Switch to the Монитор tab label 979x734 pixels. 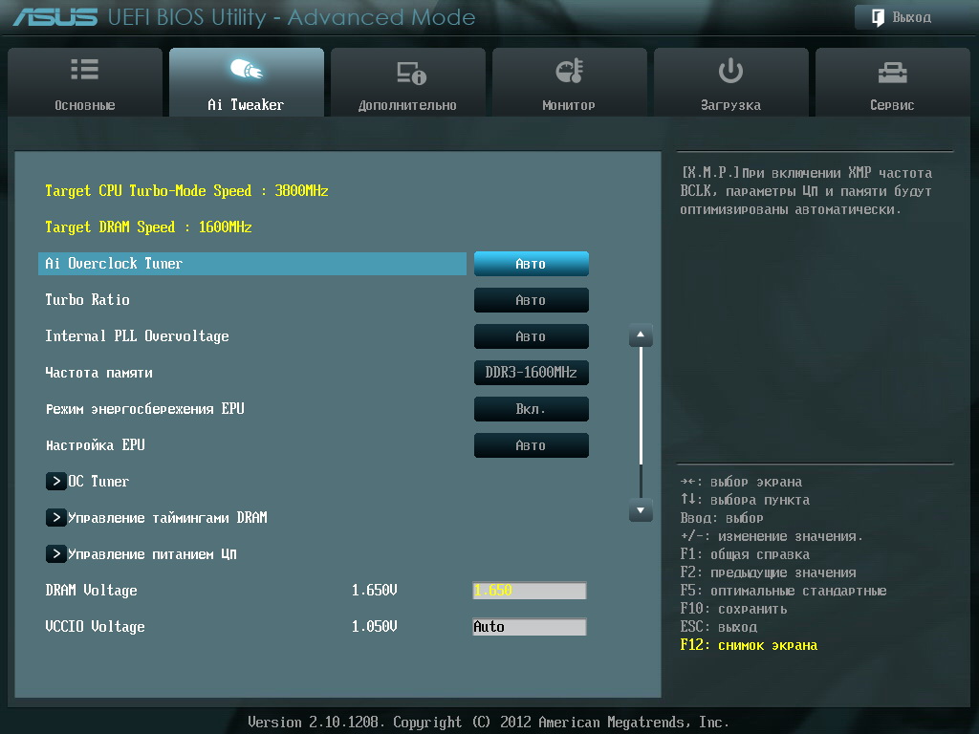569,105
